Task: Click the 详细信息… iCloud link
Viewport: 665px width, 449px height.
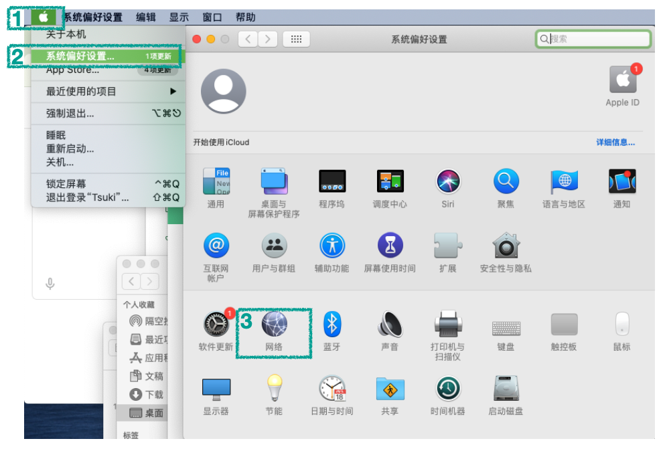Action: click(x=615, y=143)
